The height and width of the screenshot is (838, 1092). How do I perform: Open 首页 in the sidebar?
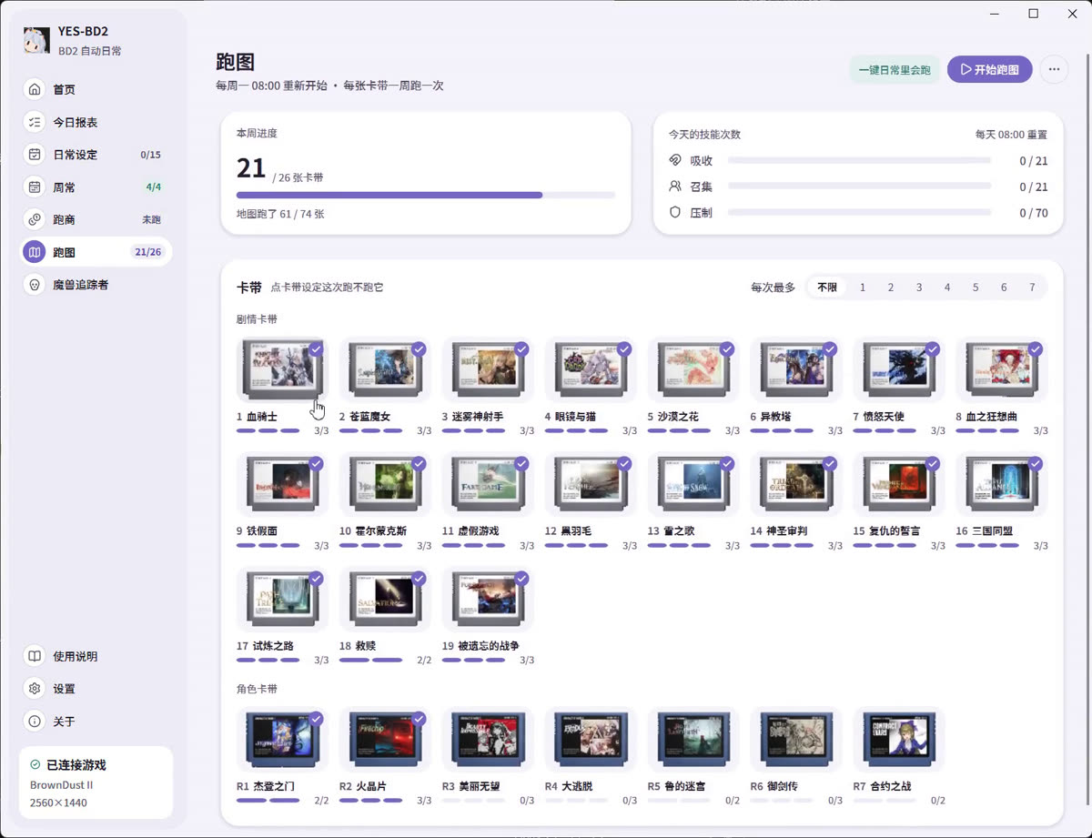[96, 89]
